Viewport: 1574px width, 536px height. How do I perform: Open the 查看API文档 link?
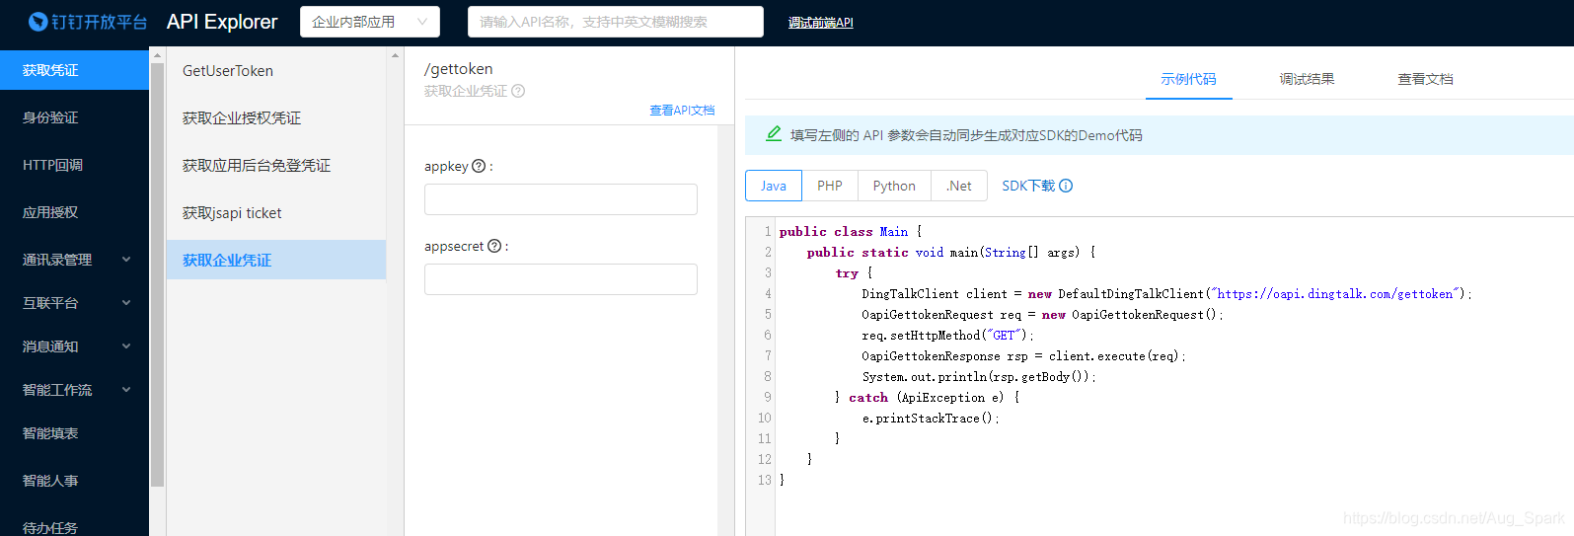[x=682, y=111]
